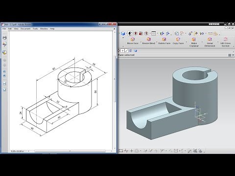Viewport: 235px width, 176px height.
Task: Open the Edit menu in Adobe Reader
Action: [10, 29]
